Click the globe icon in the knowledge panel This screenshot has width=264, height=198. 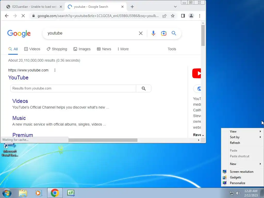[x=199, y=89]
